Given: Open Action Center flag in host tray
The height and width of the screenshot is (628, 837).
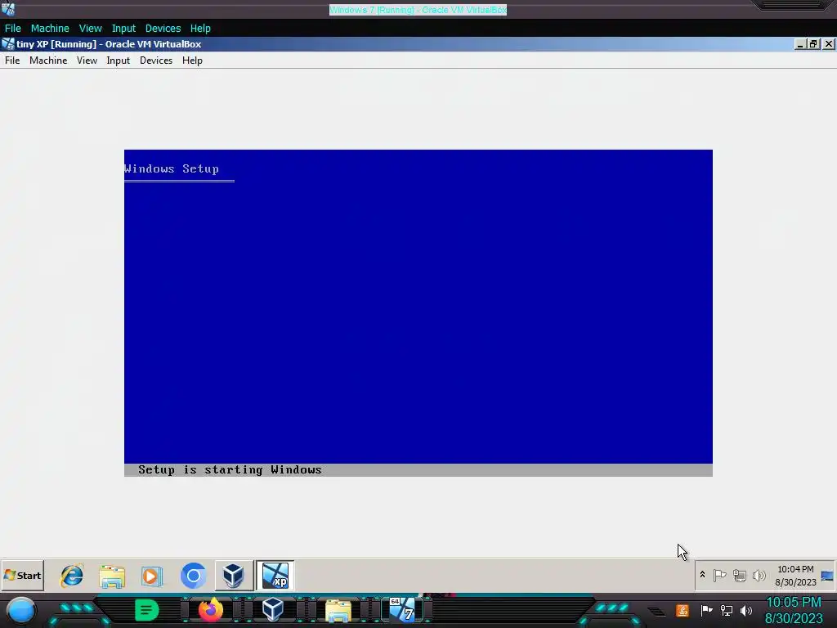Looking at the screenshot, I should tap(706, 610).
